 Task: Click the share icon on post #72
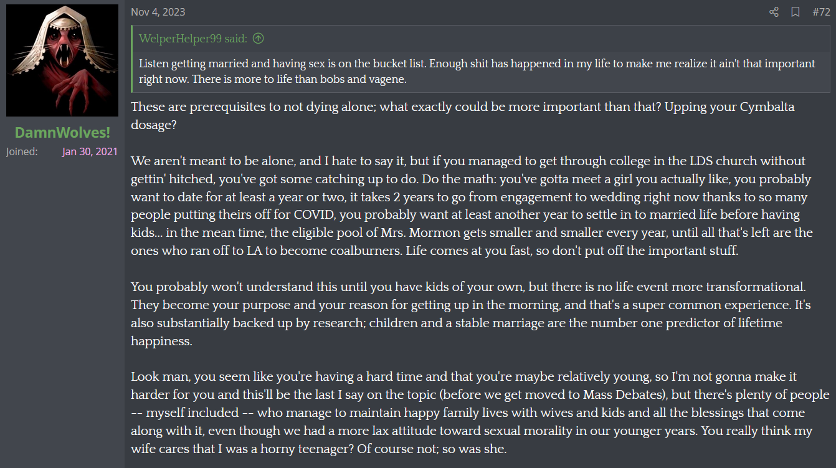click(x=774, y=12)
